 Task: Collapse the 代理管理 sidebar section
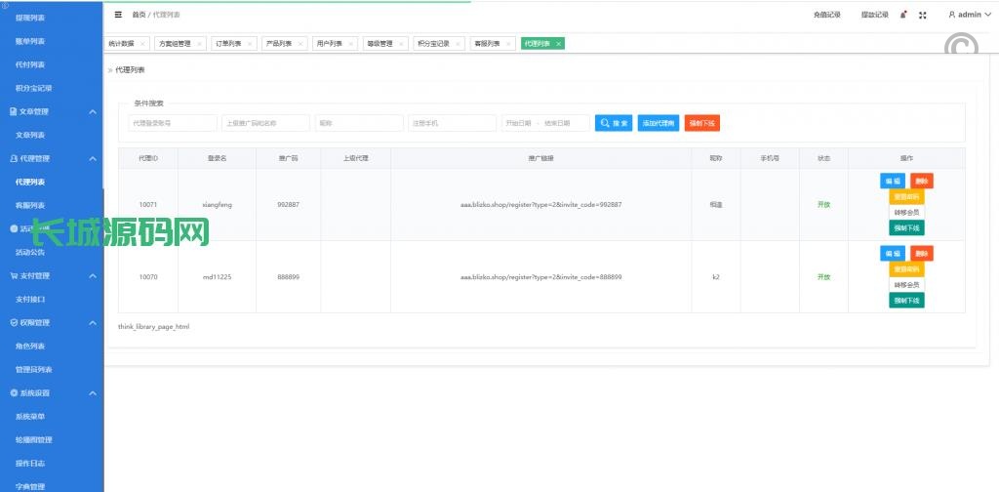(93, 158)
